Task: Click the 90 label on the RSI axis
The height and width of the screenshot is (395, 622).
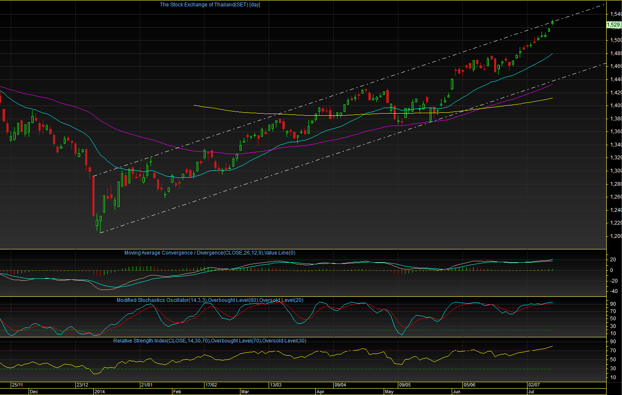Action: pyautogui.click(x=613, y=342)
